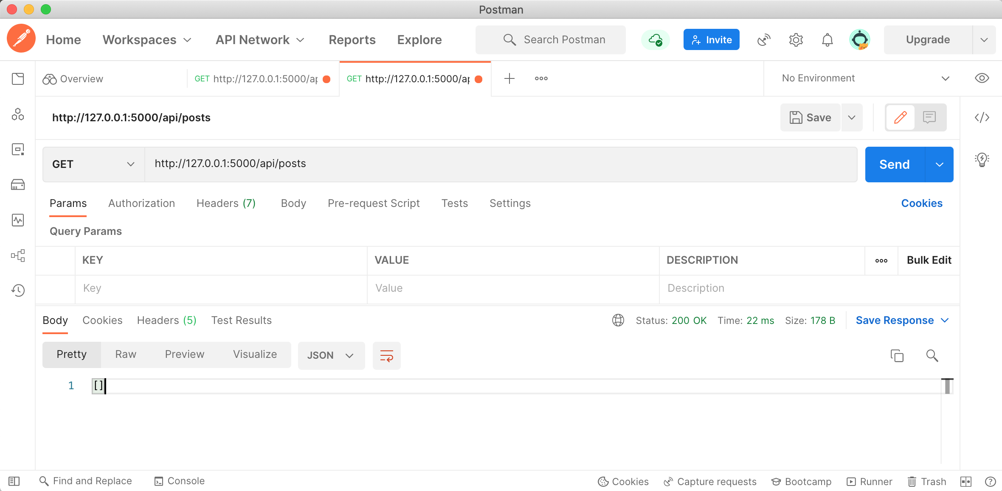Open the code snippet panel icon
Screen dimensions: 1002x491
[x=982, y=117]
